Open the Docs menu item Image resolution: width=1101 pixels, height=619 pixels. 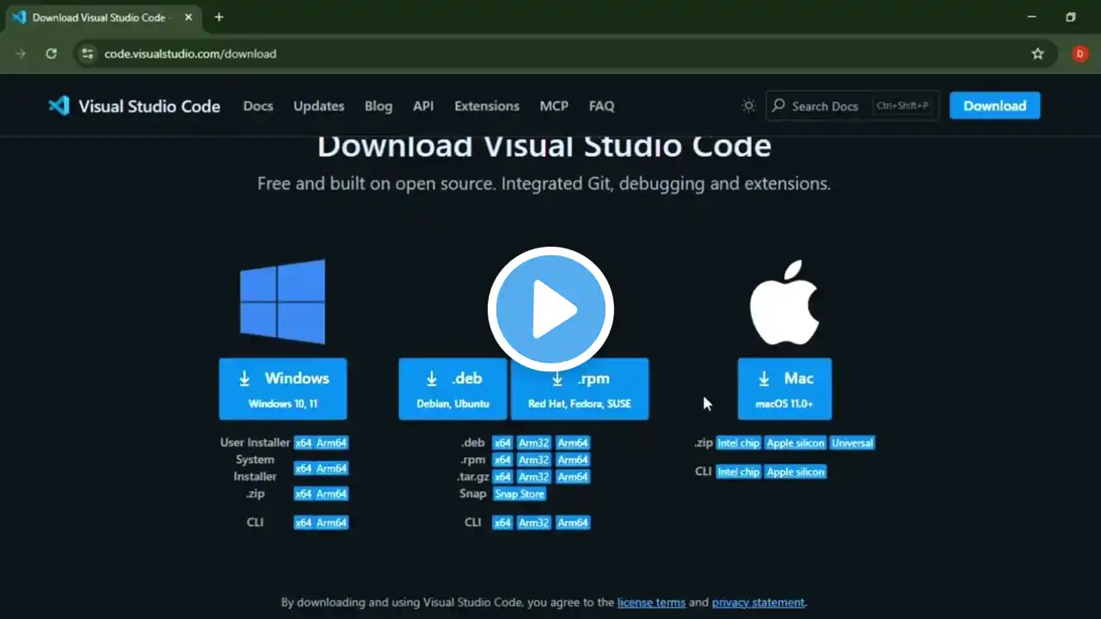click(x=258, y=106)
